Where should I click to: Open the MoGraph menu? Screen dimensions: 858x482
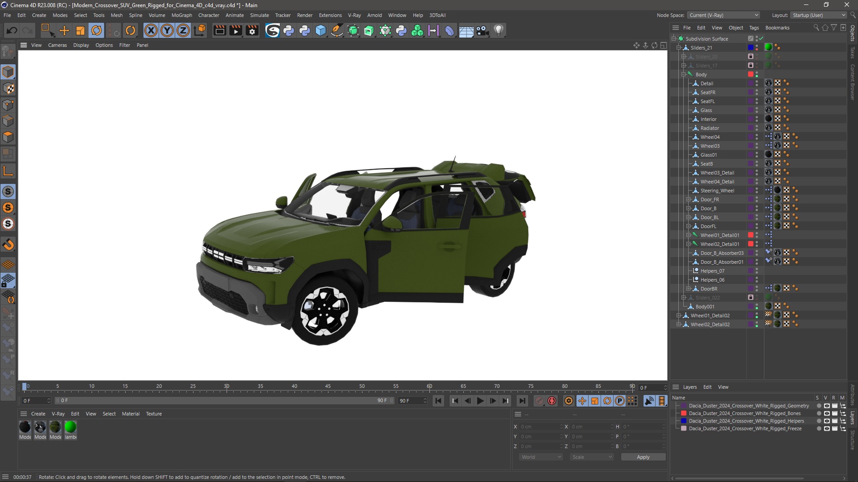click(181, 15)
